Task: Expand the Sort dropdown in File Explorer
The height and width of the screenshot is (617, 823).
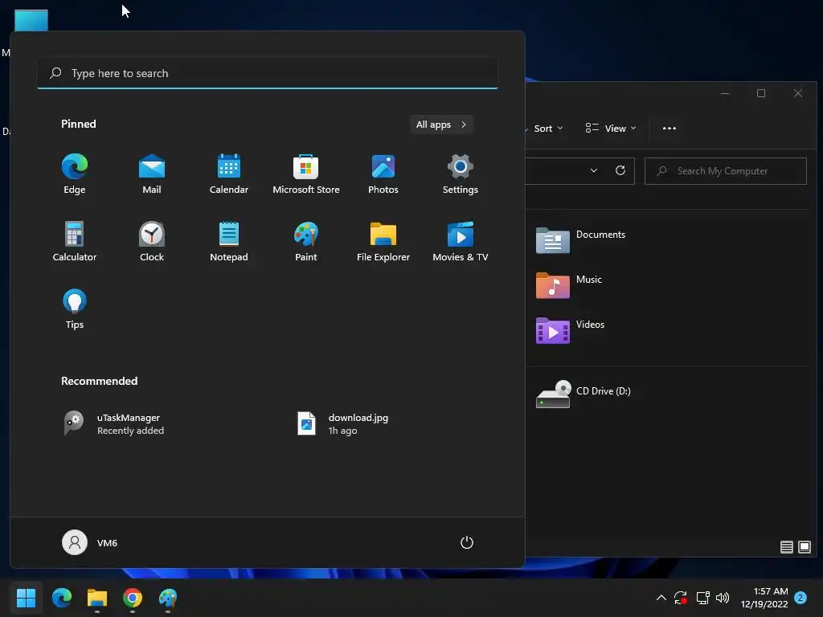Action: click(548, 129)
